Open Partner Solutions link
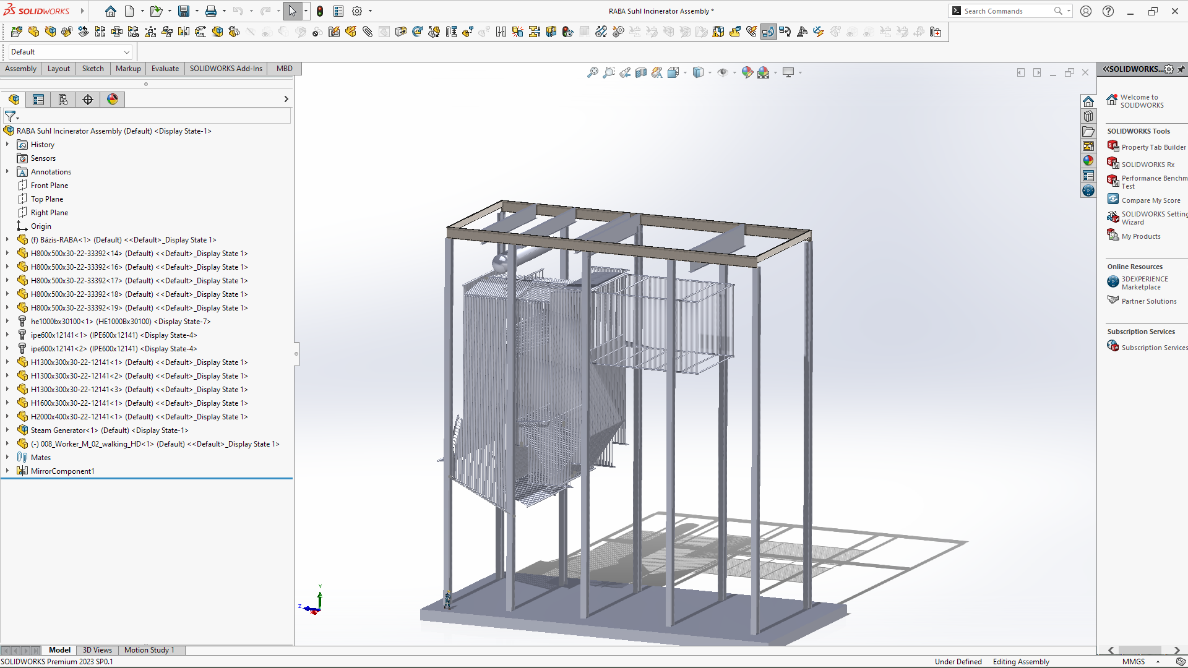1188x668 pixels. pos(1149,301)
